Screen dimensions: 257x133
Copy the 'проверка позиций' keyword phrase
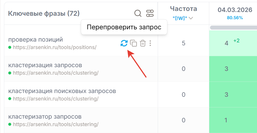point(133,43)
